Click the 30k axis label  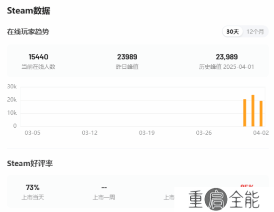coord(12,86)
